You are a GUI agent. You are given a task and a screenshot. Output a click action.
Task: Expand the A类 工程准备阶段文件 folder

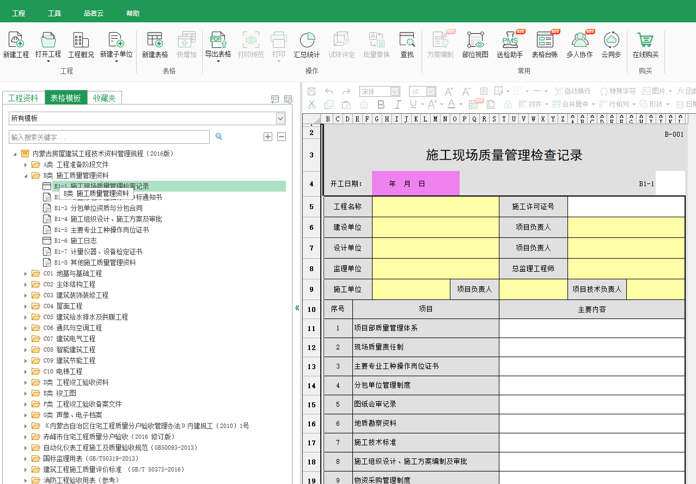pyautogui.click(x=26, y=164)
